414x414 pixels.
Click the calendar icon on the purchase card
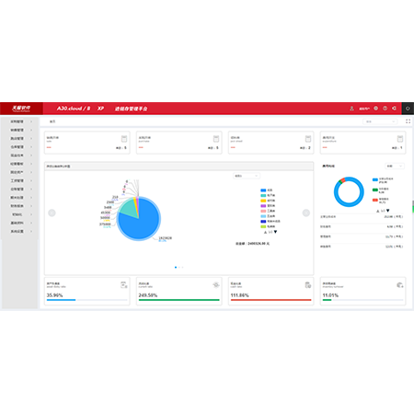click(216, 139)
